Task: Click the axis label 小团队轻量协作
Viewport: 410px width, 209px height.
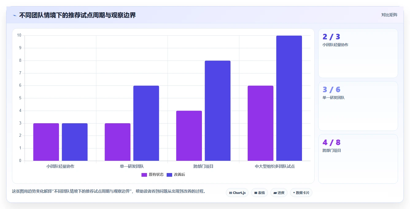Action: click(60, 166)
